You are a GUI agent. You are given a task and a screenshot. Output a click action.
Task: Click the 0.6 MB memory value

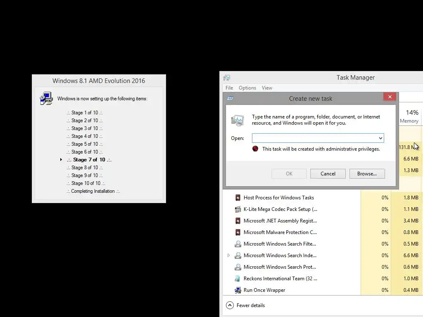pos(411,267)
